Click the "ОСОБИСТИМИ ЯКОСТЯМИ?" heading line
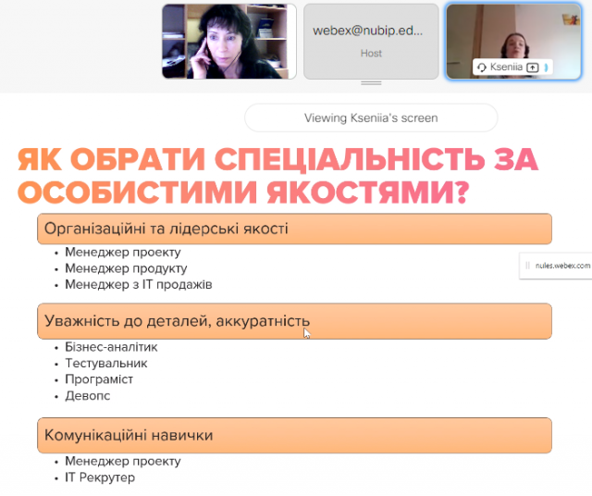 point(243,192)
